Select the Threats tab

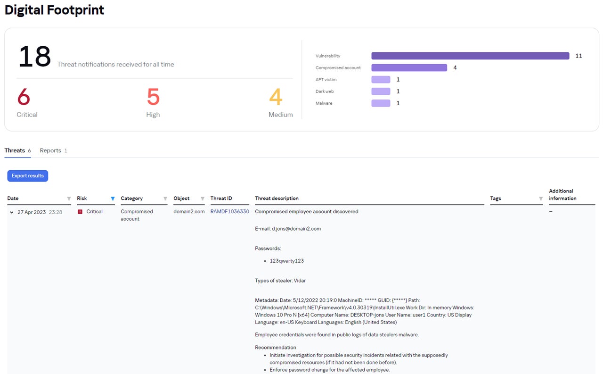[x=17, y=150]
